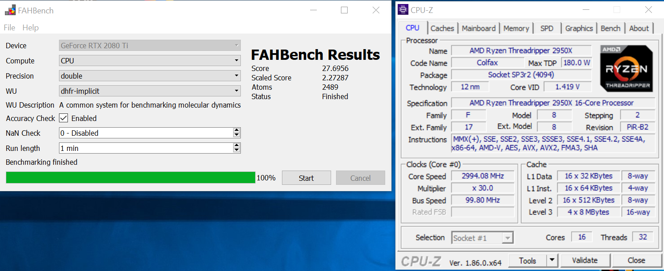The height and width of the screenshot is (271, 664).
Task: Click the Atoms value 2489
Action: click(330, 87)
